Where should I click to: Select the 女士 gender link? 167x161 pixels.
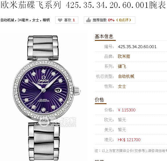click(x=122, y=86)
